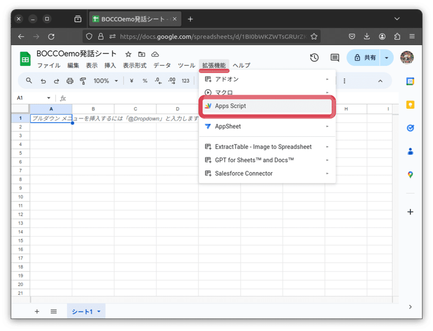The width and height of the screenshot is (433, 331).
Task: Select row 10 header
Action: 21,197
